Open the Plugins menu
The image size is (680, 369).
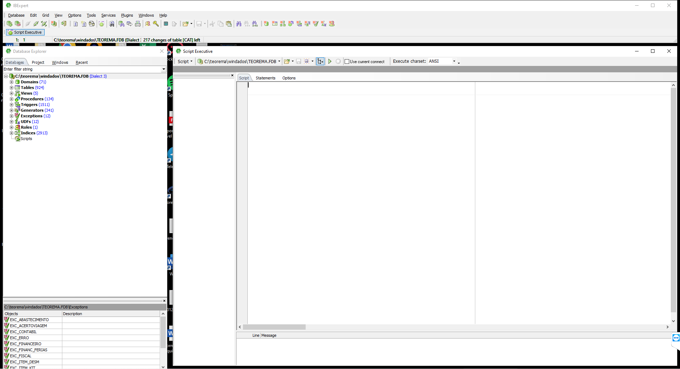click(127, 15)
